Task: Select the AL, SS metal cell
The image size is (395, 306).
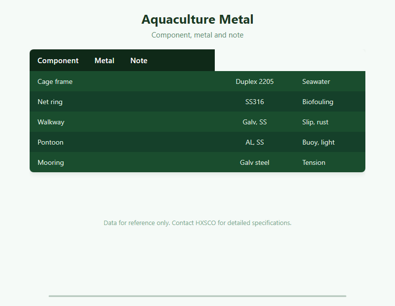Action: [254, 142]
